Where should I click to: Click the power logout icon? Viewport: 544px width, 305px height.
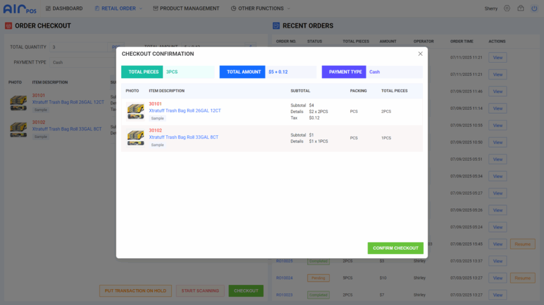point(534,8)
